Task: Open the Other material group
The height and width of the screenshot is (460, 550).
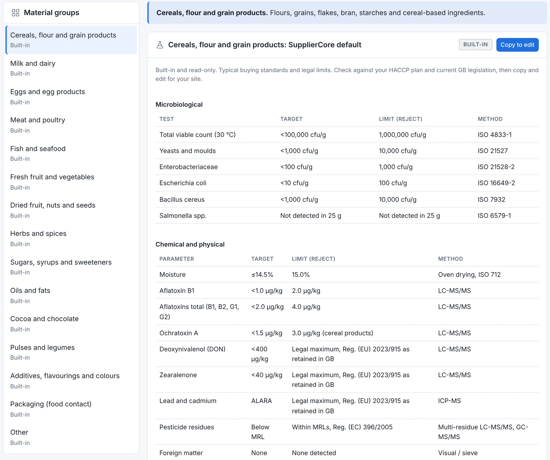Action: tap(71, 437)
